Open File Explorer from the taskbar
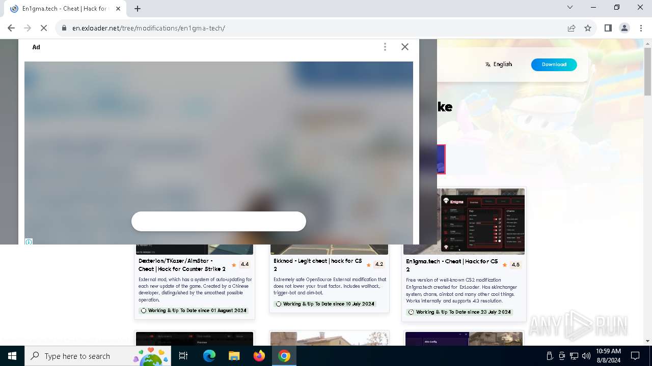Screen dimensions: 652x366 (234, 356)
